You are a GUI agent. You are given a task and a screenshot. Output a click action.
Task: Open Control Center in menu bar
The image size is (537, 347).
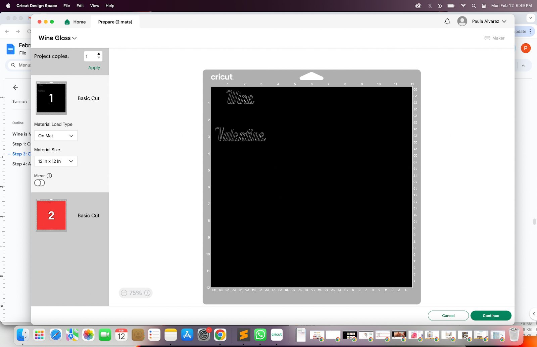pos(484,6)
